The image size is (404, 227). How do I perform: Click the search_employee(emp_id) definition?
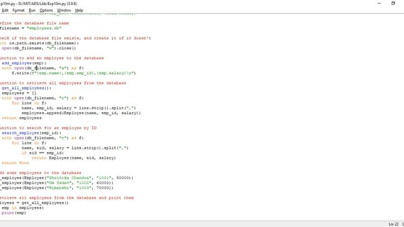click(32, 133)
